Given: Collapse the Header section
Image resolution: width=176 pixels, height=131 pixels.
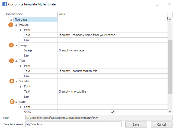Looking at the screenshot, I should point(16,25).
